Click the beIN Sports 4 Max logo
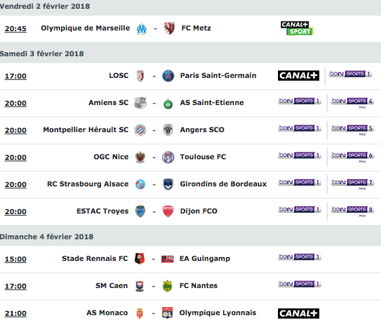 click(x=353, y=102)
